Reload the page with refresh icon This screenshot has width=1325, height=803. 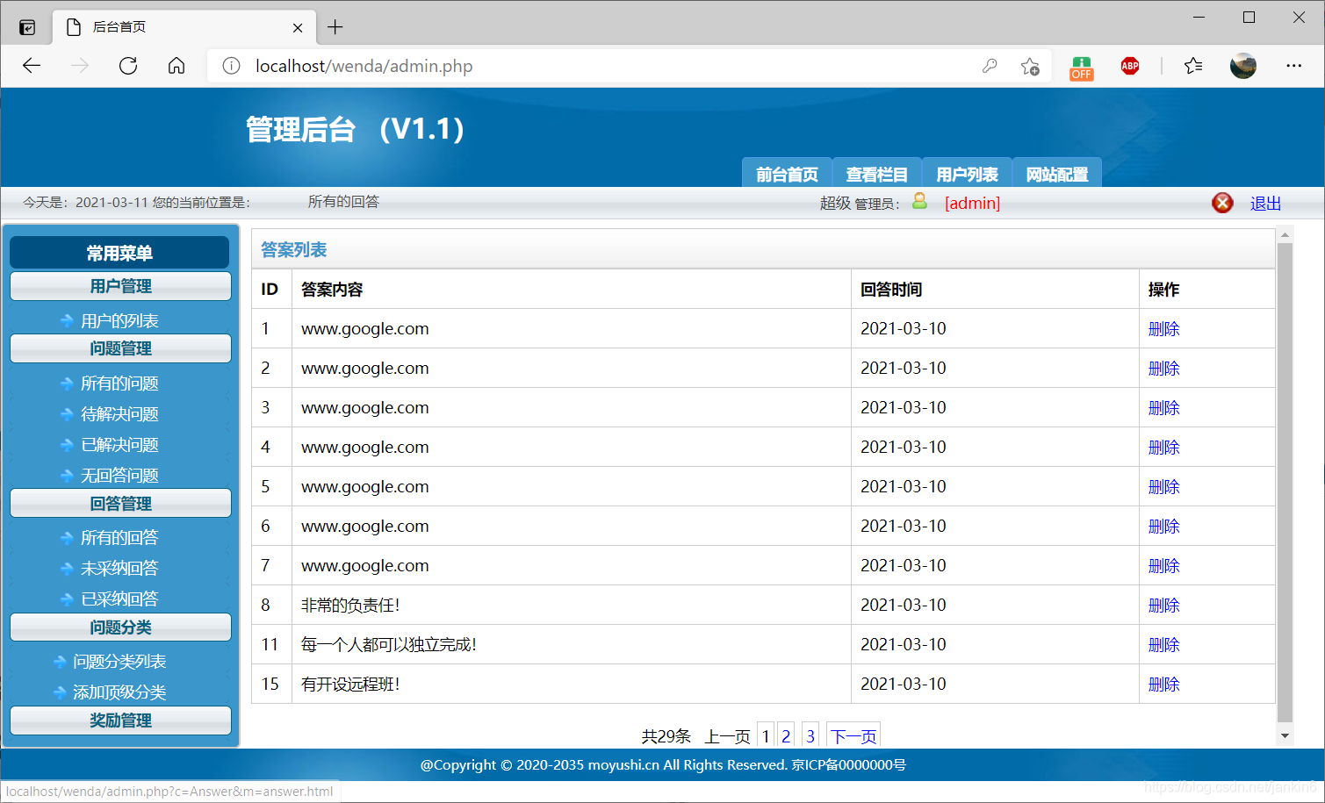(128, 66)
